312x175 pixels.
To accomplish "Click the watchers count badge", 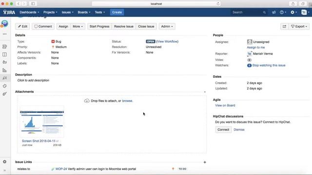I will point(249,66).
